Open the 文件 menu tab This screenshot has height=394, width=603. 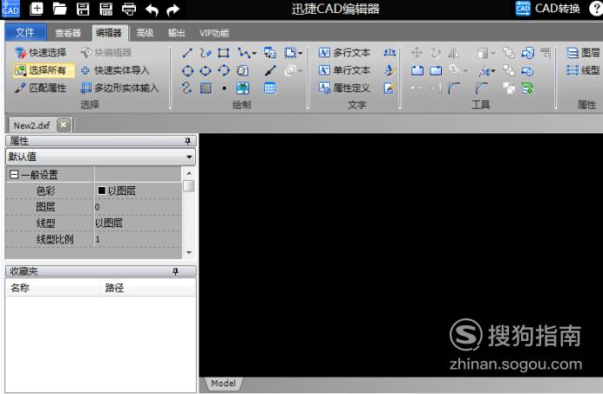(25, 33)
